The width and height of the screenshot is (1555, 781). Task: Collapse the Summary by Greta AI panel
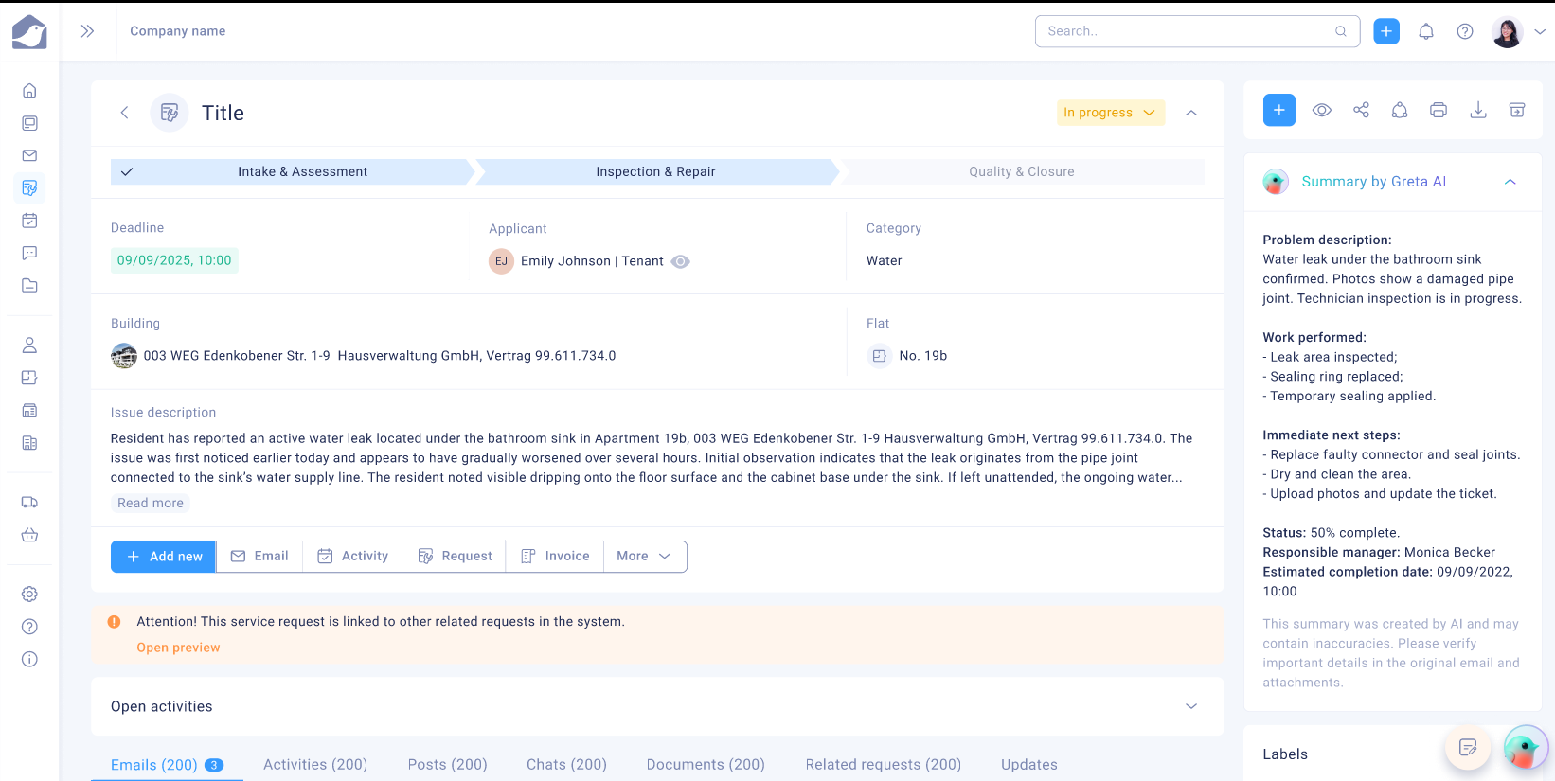pos(1510,182)
